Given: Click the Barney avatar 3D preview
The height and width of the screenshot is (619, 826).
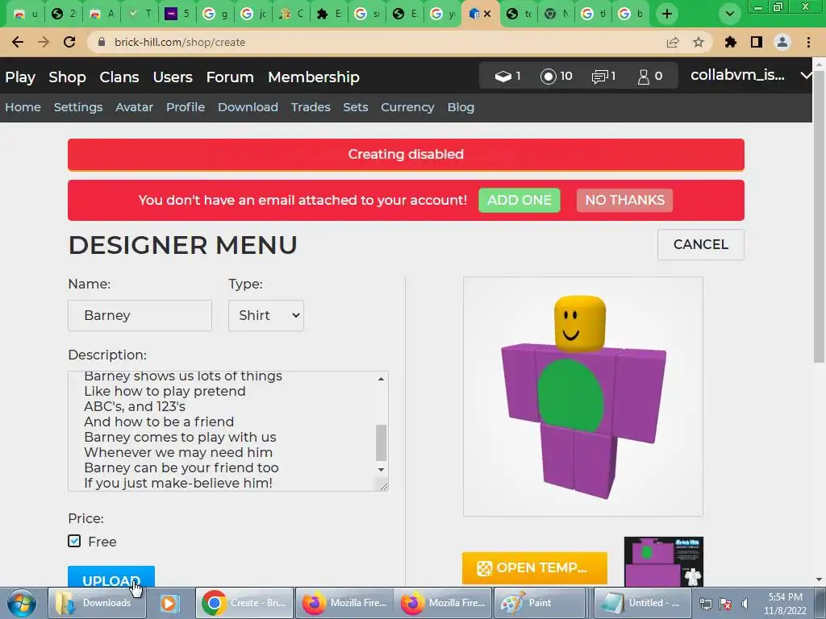Looking at the screenshot, I should click(582, 397).
